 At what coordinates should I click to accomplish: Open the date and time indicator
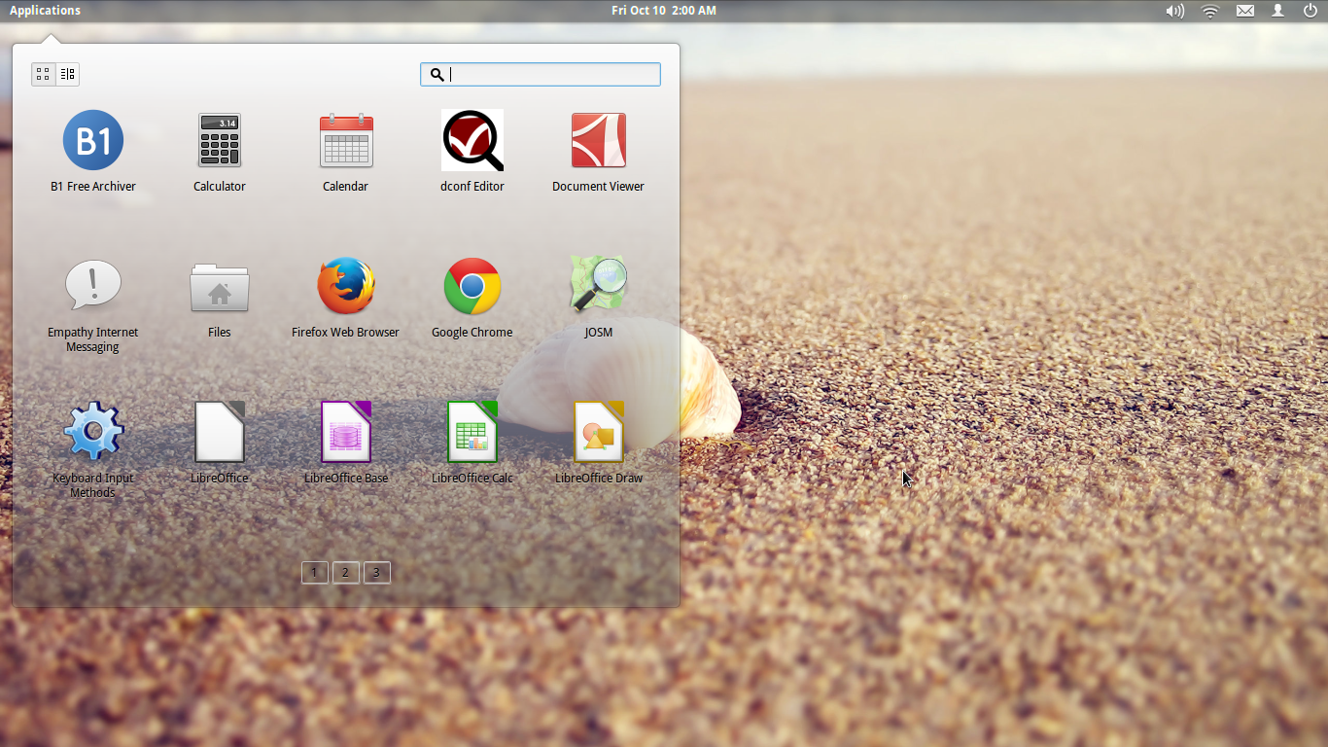coord(664,11)
